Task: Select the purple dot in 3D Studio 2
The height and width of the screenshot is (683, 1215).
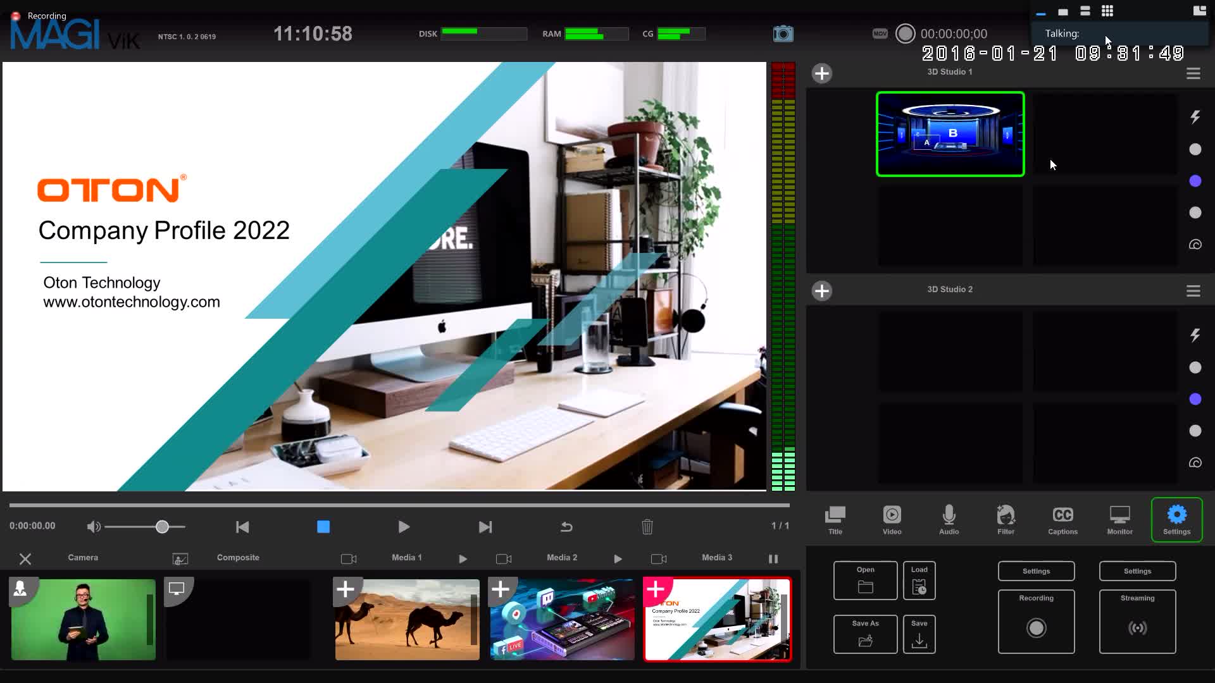Action: pos(1195,399)
